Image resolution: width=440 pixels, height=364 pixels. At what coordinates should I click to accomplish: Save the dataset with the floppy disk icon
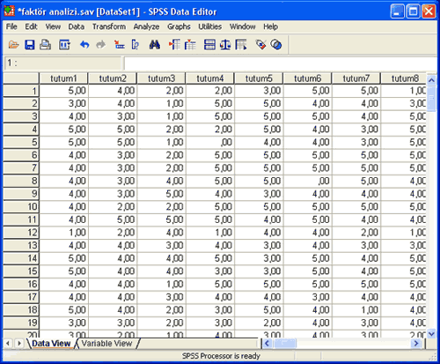[29, 45]
